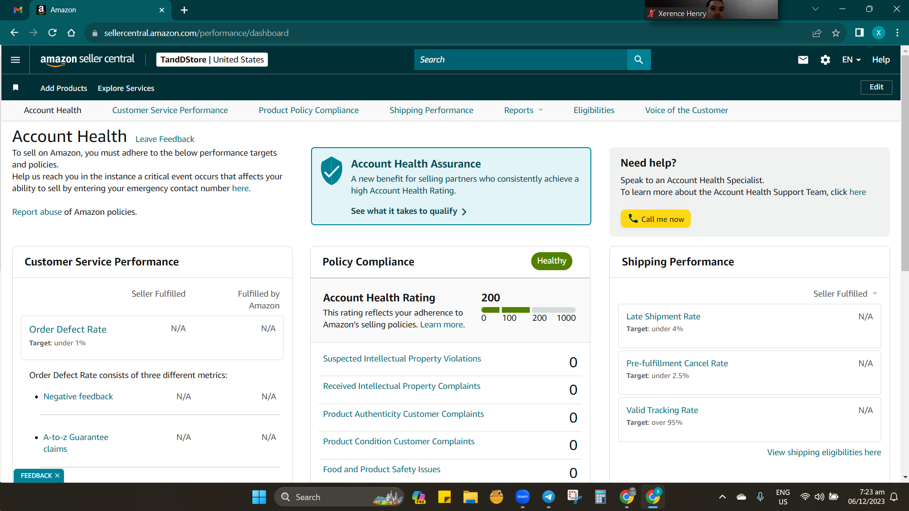
Task: Click the search magnifier button
Action: pyautogui.click(x=639, y=60)
